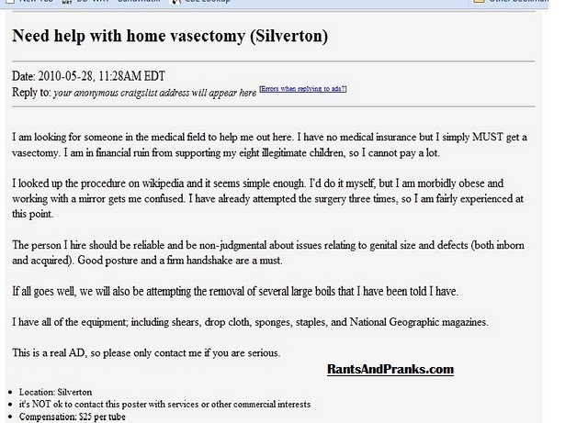Click the RantsAndPranks.com watermark link
Viewport: 588px width, 423px height.
coord(390,370)
